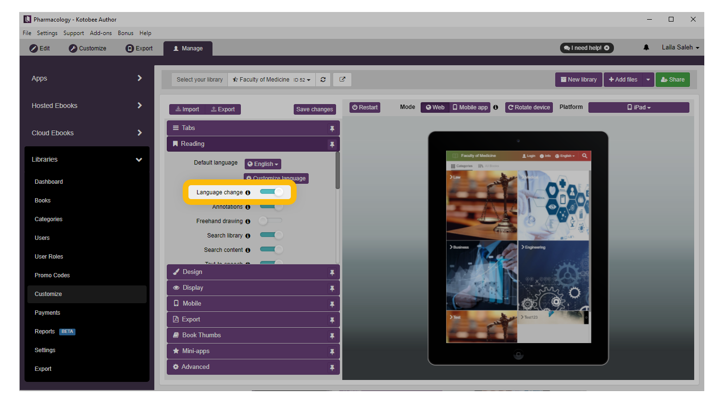The height and width of the screenshot is (403, 724).
Task: Pin the Tabs section
Action: tap(332, 129)
